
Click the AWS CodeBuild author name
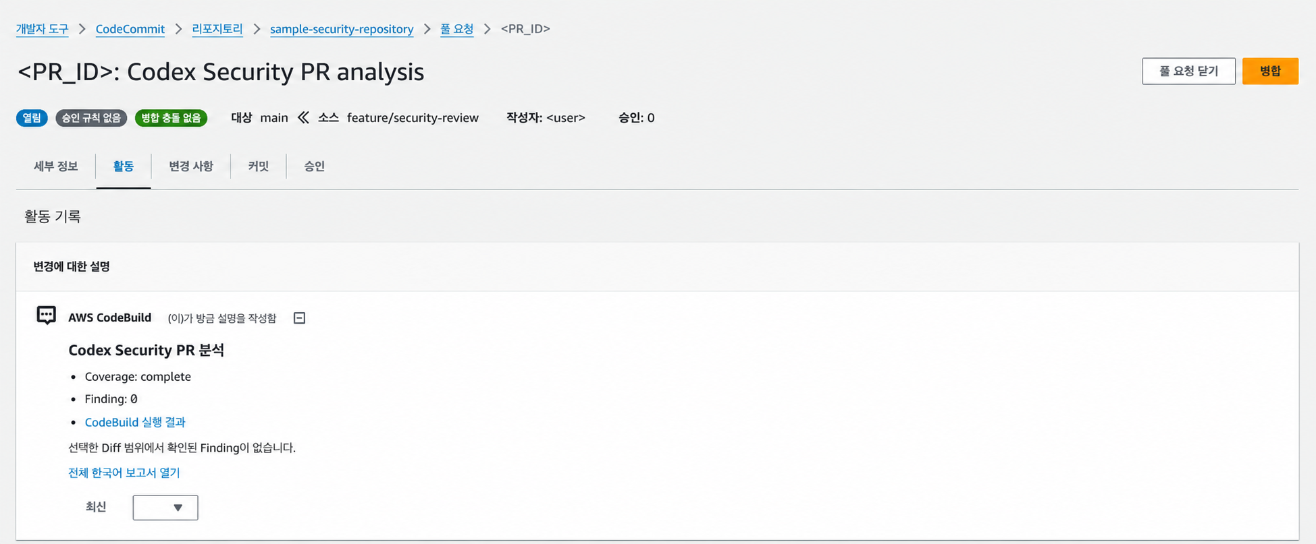click(x=110, y=318)
